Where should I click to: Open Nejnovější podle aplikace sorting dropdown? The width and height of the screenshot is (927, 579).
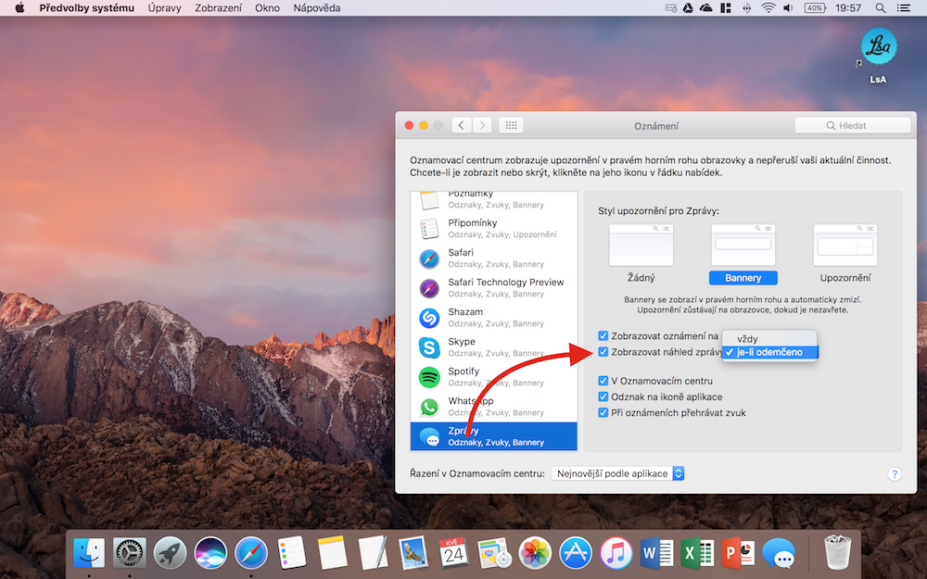coord(617,473)
